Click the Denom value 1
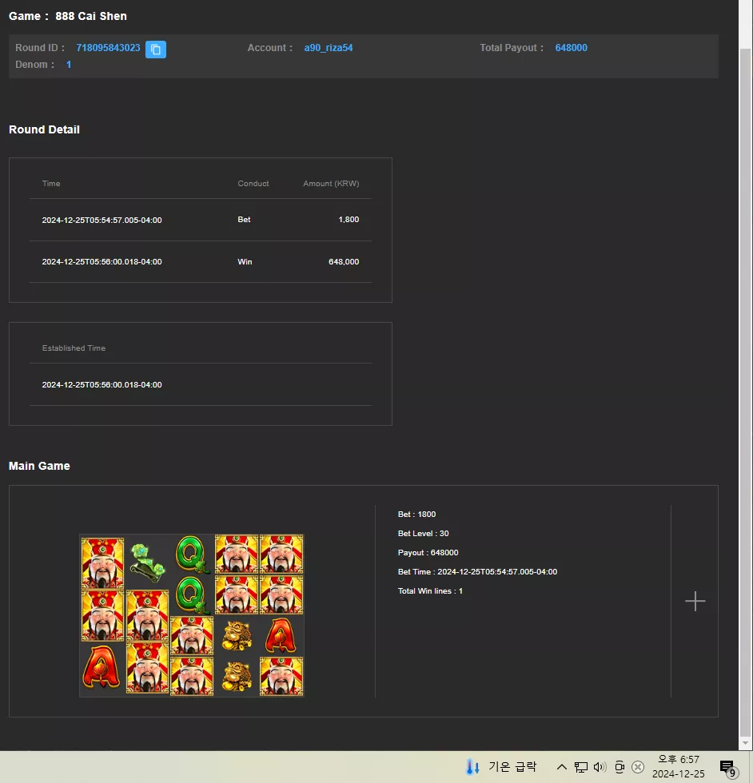Image resolution: width=753 pixels, height=783 pixels. (x=69, y=65)
